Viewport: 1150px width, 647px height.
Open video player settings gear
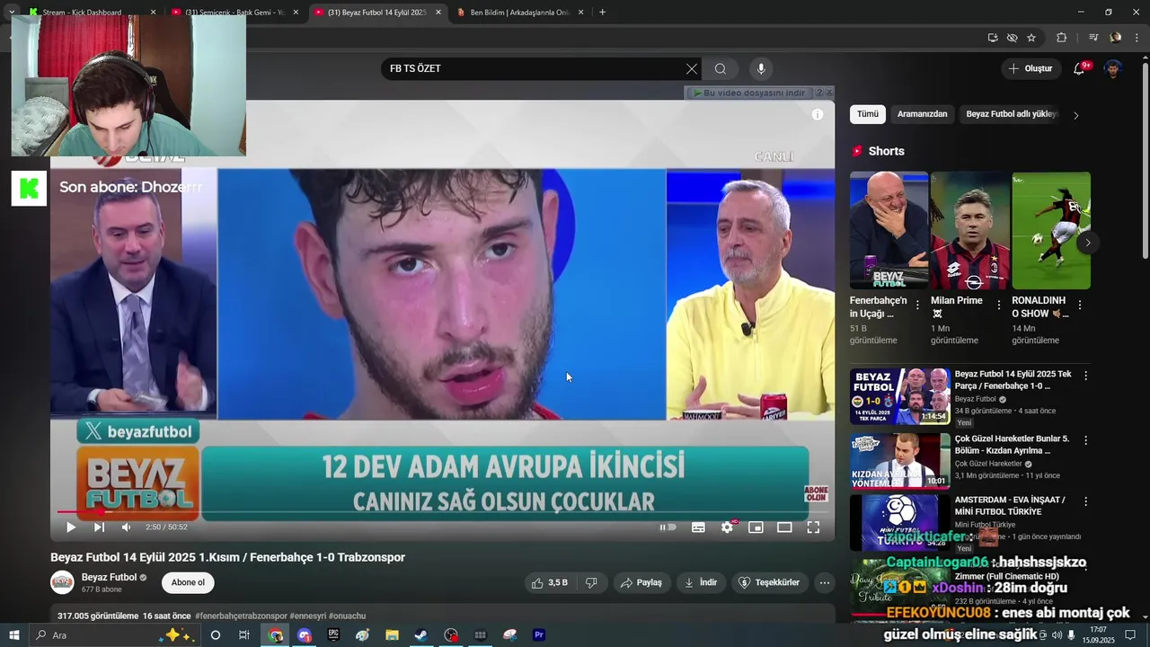[x=727, y=527]
